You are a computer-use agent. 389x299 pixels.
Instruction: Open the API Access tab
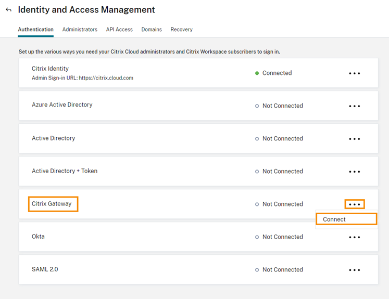click(119, 30)
